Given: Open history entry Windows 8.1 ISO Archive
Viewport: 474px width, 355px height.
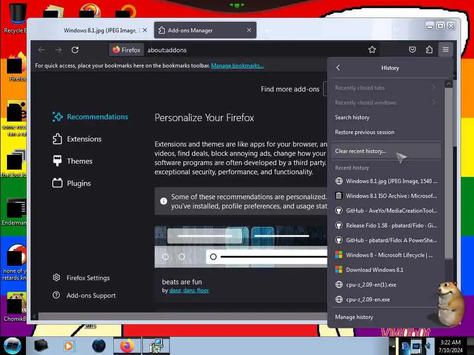Looking at the screenshot, I should coord(386,196).
